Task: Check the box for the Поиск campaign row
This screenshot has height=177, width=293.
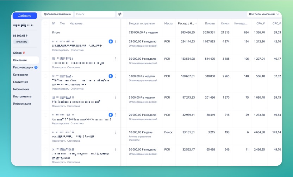Action: tap(45, 132)
